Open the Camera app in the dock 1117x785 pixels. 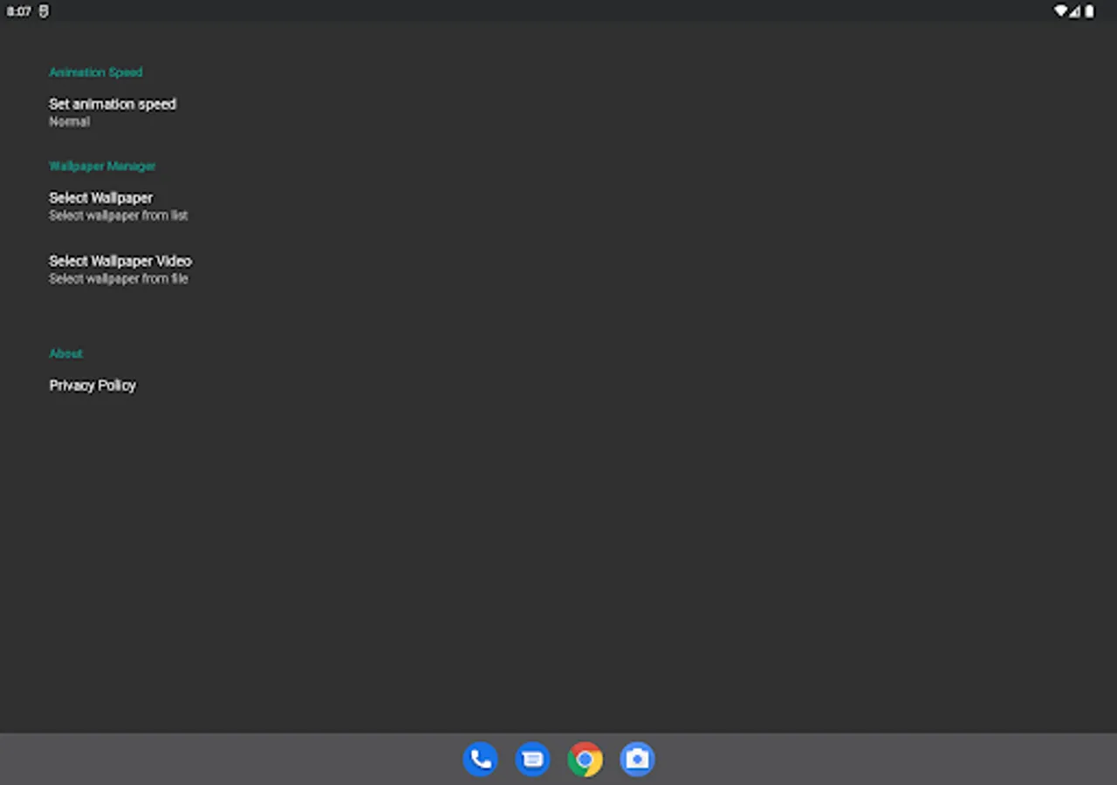tap(637, 759)
